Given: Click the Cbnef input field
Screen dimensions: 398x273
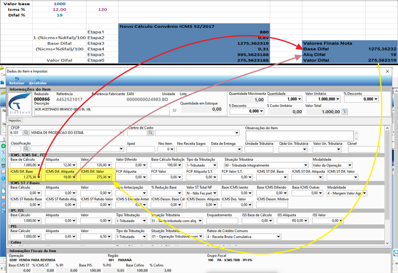Looking at the screenshot, I should click(x=364, y=149).
